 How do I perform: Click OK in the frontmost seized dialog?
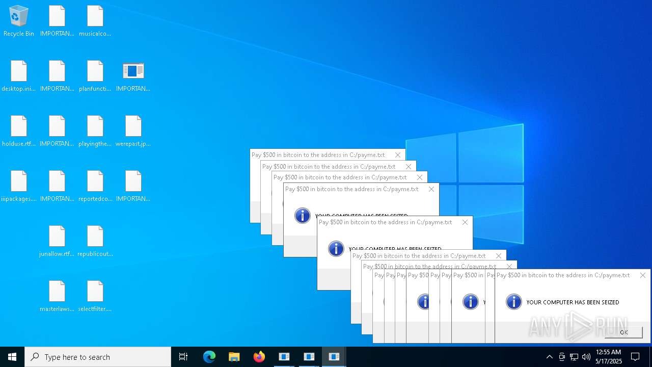coord(623,332)
